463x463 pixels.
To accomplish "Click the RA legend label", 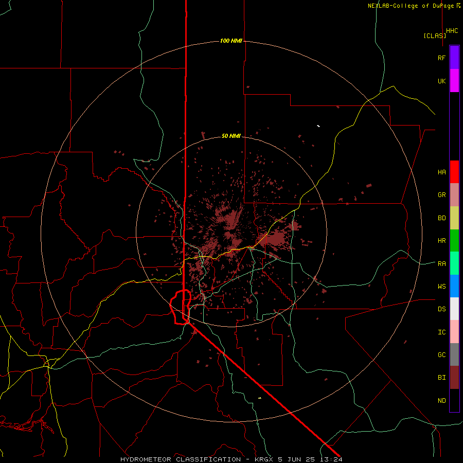I will click(441, 264).
